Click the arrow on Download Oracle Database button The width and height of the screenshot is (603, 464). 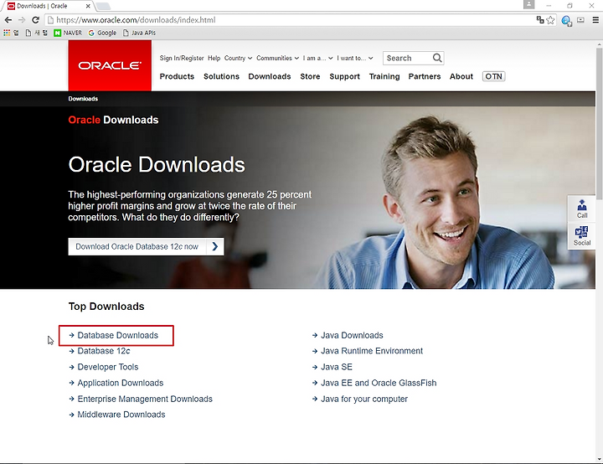pos(215,246)
